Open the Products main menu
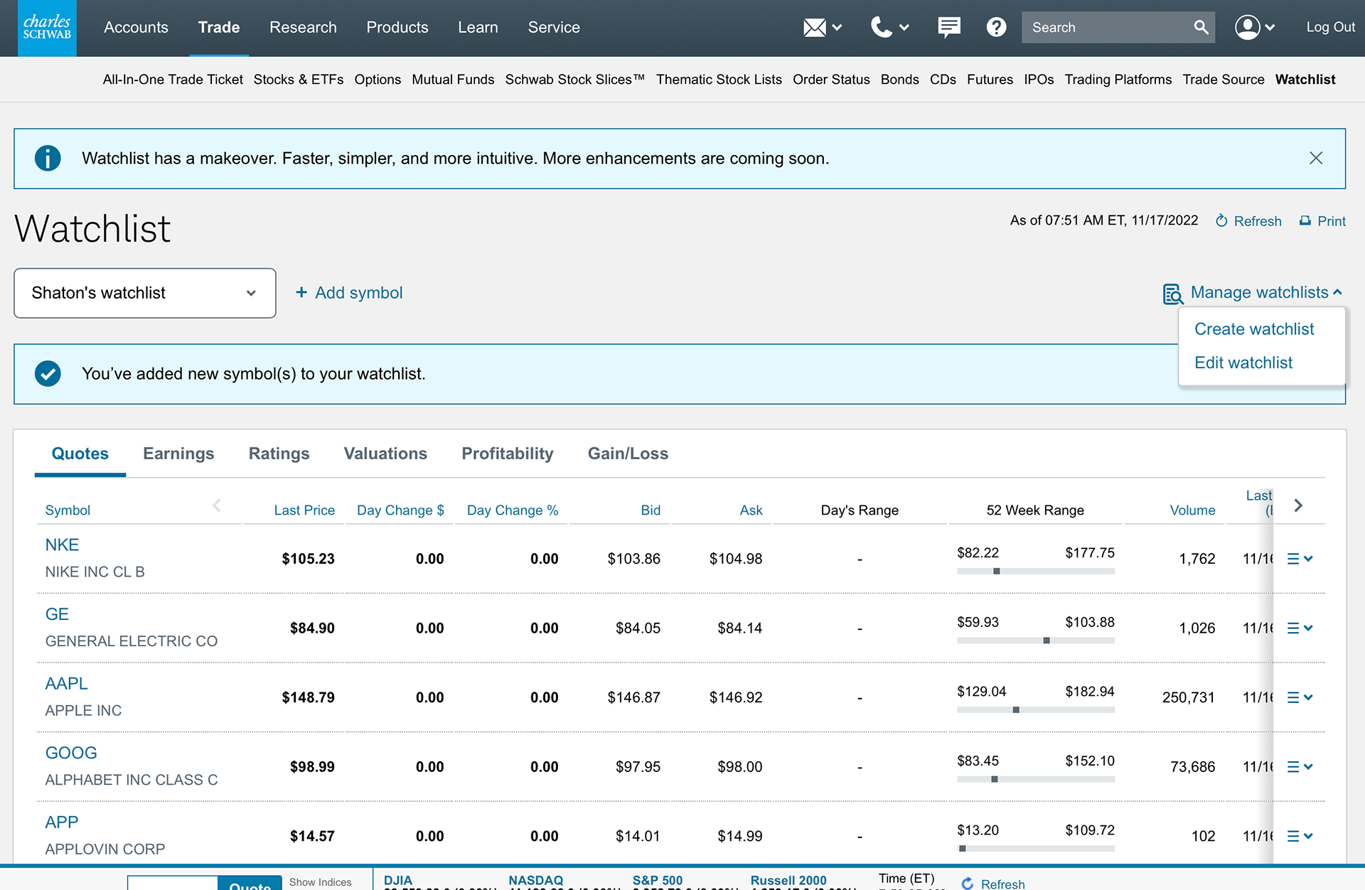 397,28
